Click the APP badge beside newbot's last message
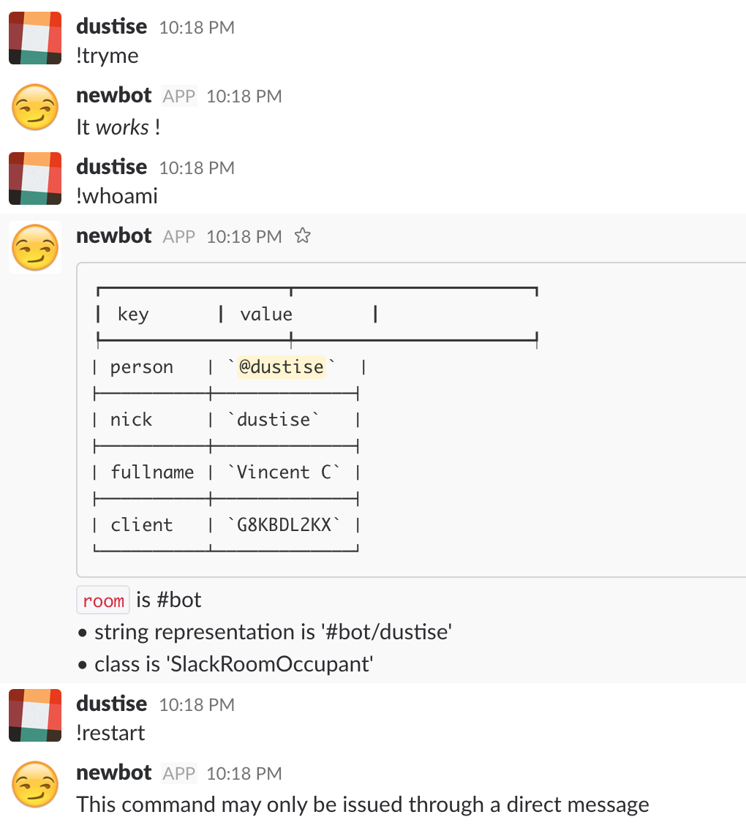 point(179,774)
